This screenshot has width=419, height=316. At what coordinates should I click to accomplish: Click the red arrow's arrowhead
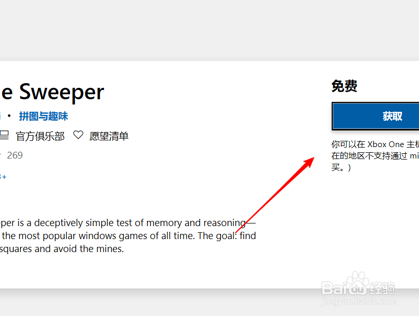(x=309, y=162)
